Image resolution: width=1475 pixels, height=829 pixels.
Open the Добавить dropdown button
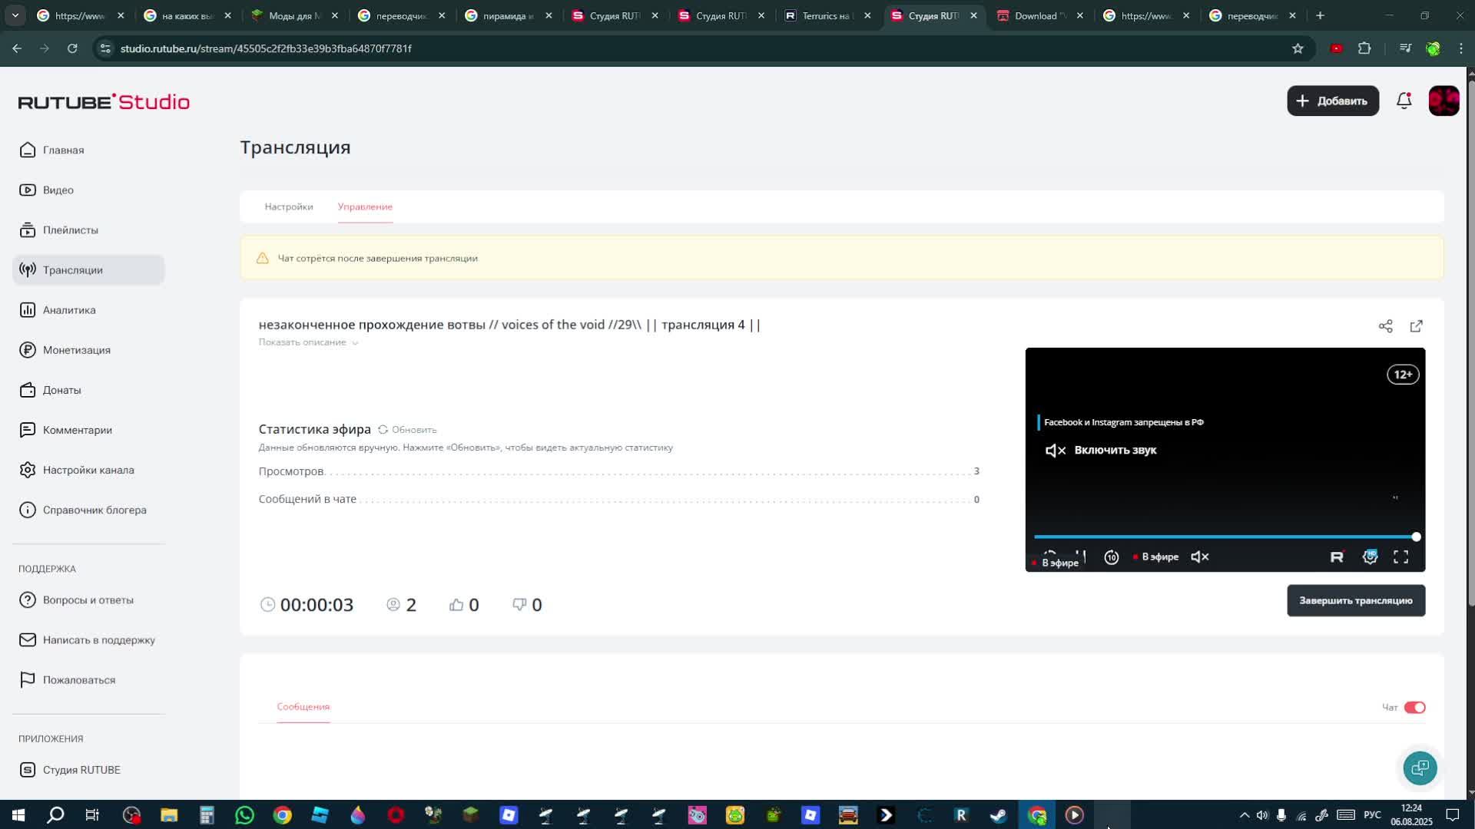coord(1332,101)
